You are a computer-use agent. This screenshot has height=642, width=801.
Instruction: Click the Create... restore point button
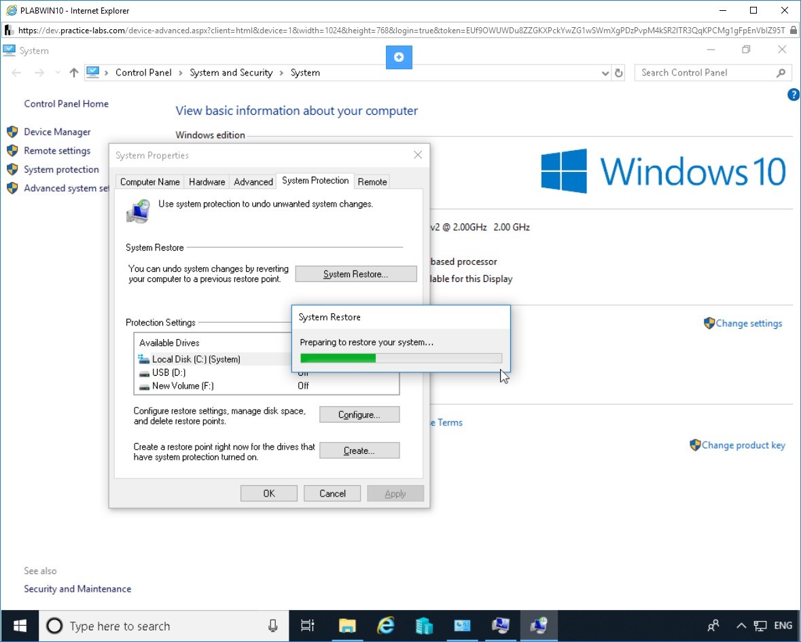pos(359,450)
